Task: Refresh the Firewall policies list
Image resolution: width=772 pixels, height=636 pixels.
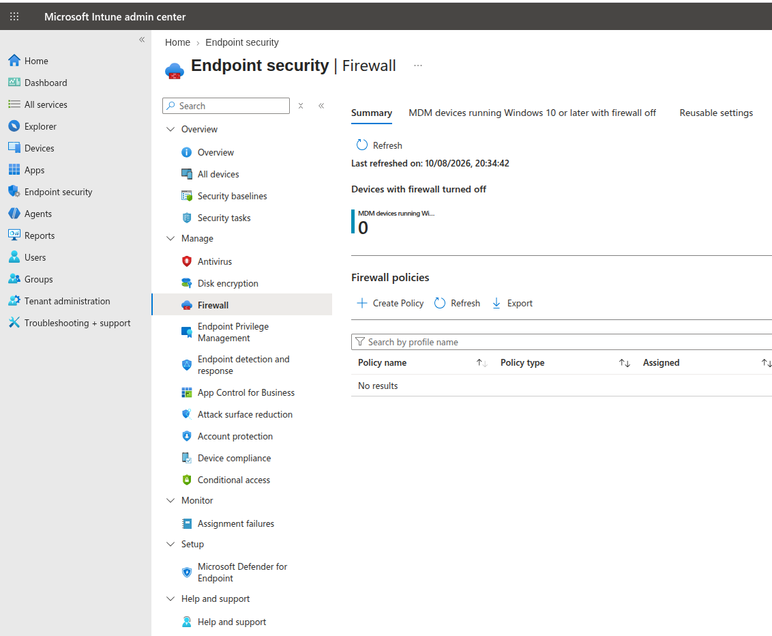Action: click(458, 303)
